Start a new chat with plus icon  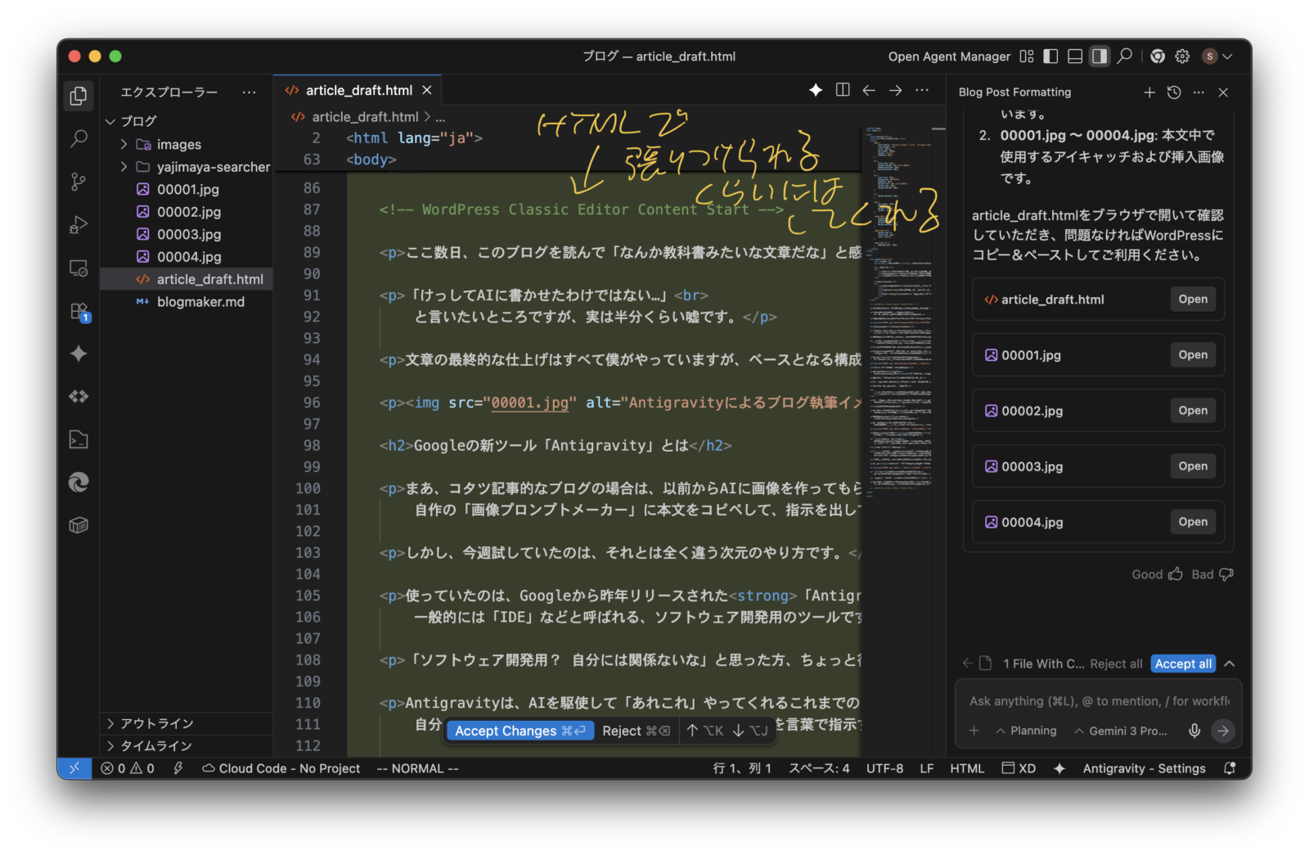click(x=1149, y=92)
